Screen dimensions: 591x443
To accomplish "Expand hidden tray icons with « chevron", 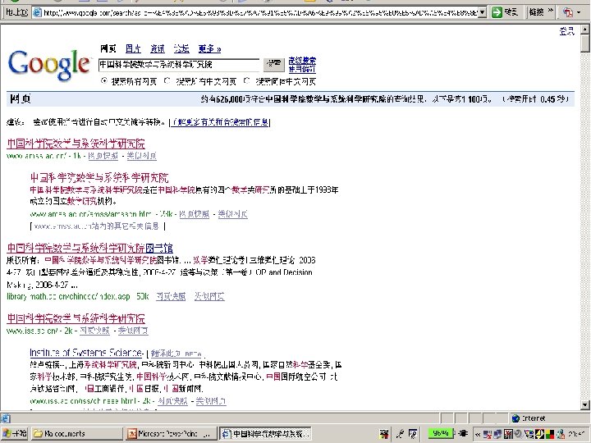I will [477, 434].
